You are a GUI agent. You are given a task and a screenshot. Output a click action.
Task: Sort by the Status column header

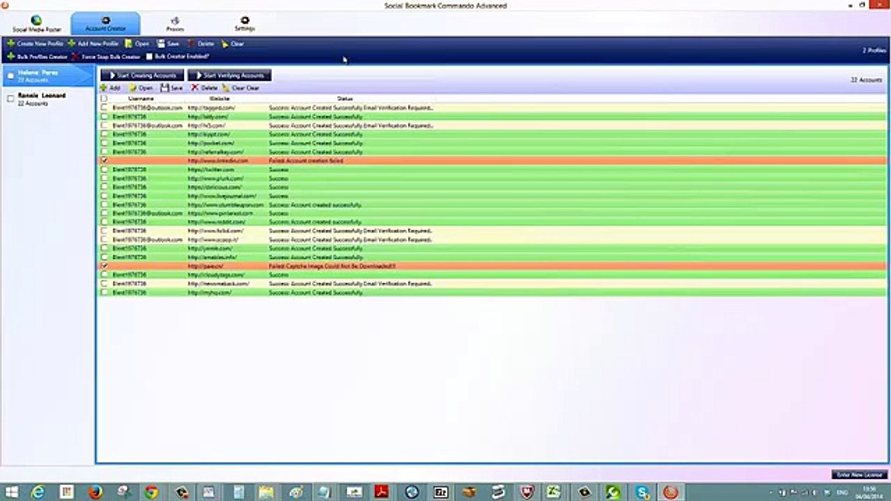tap(345, 99)
